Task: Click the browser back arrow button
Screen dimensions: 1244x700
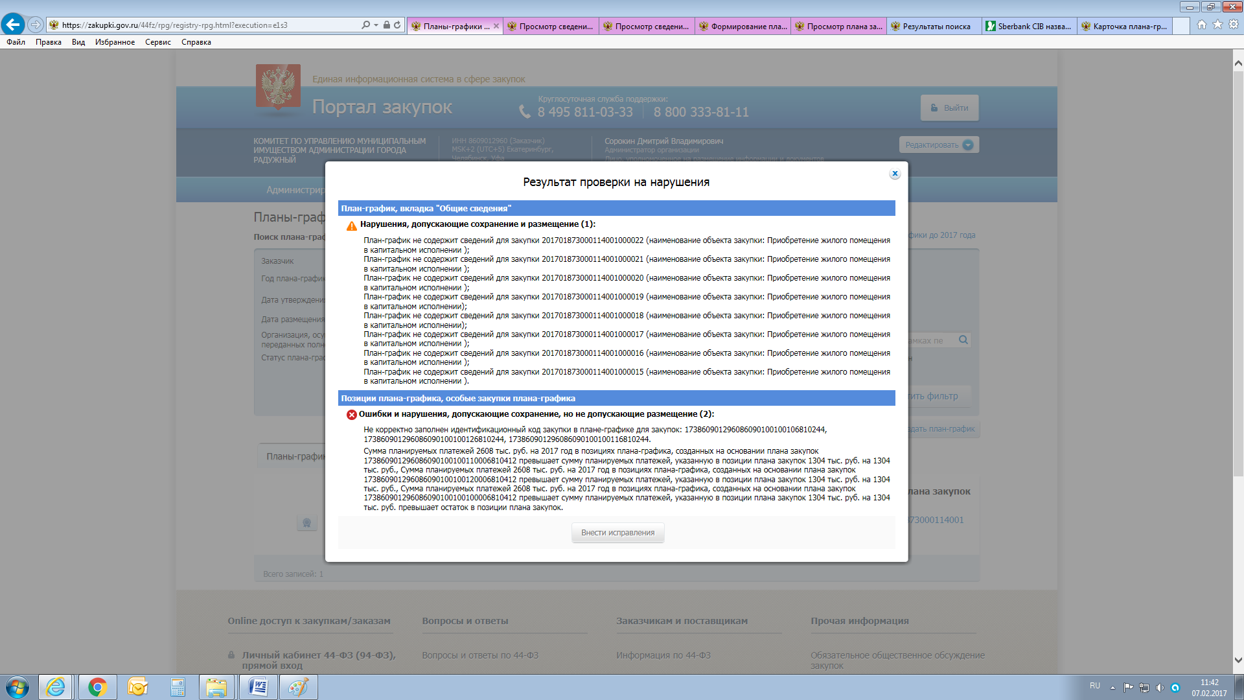Action: click(x=13, y=25)
